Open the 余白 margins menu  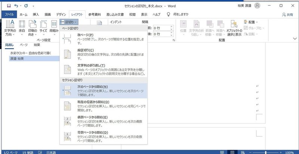click(22, 28)
